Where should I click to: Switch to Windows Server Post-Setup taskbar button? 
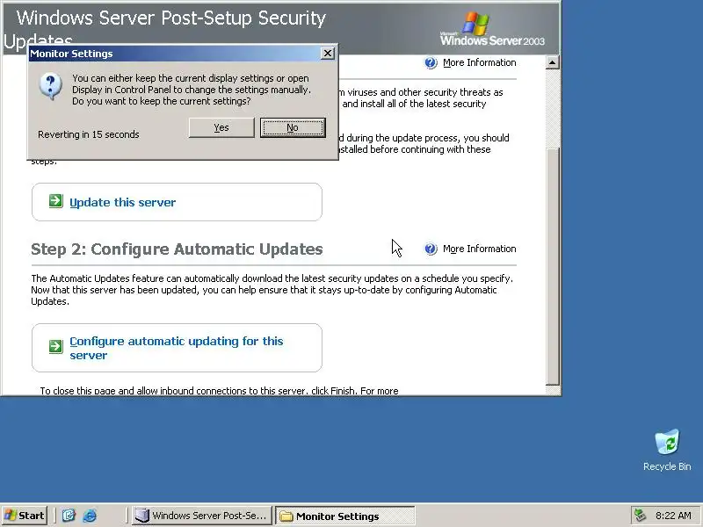tap(202, 516)
